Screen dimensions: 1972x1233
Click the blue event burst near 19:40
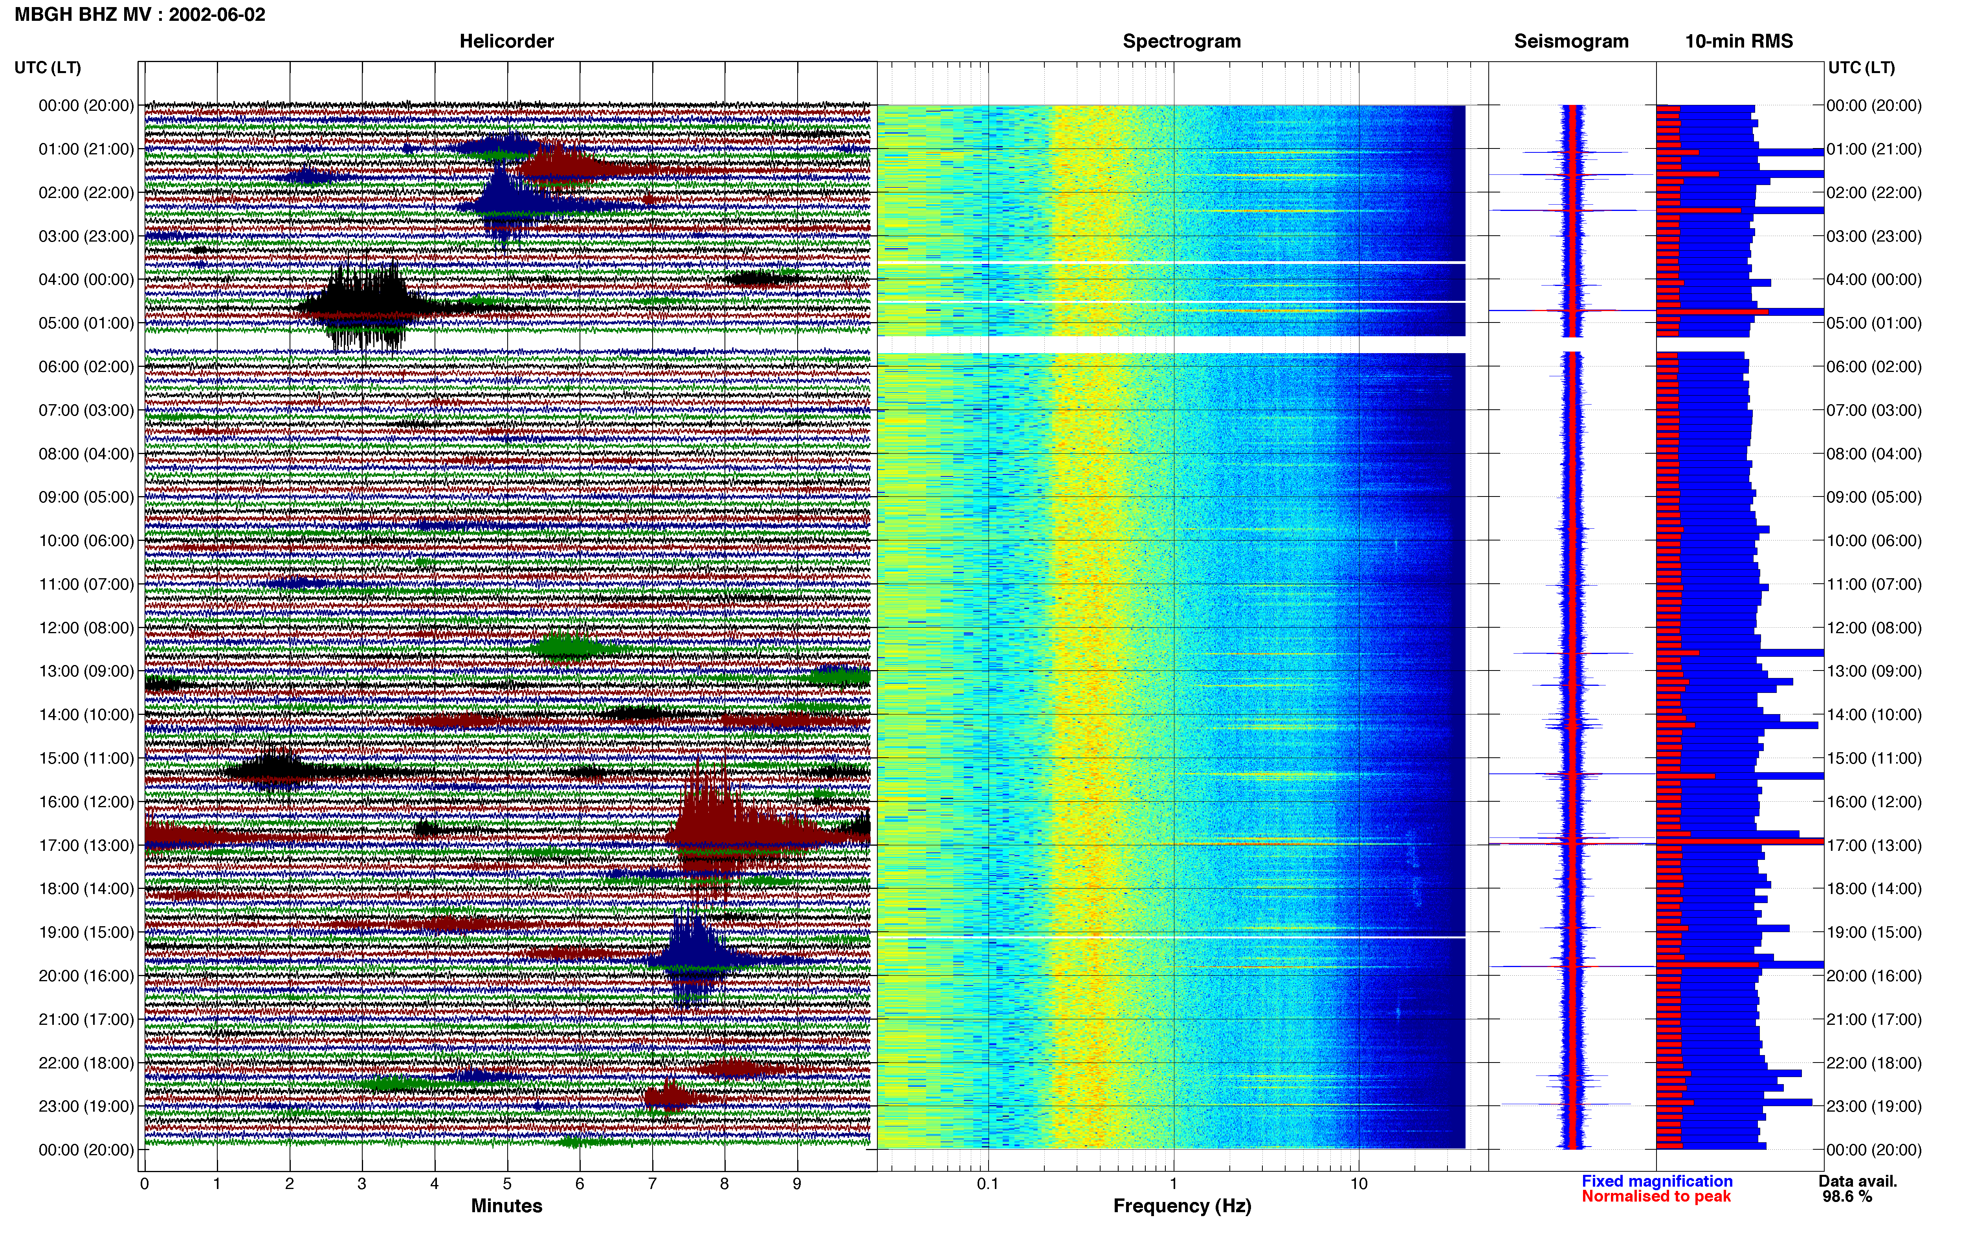[693, 958]
